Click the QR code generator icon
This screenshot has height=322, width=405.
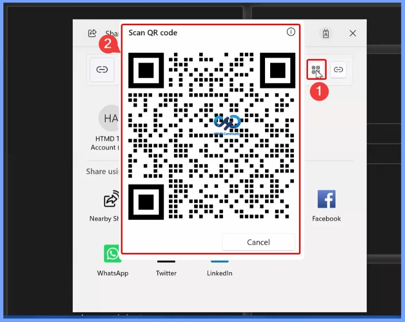pyautogui.click(x=316, y=69)
